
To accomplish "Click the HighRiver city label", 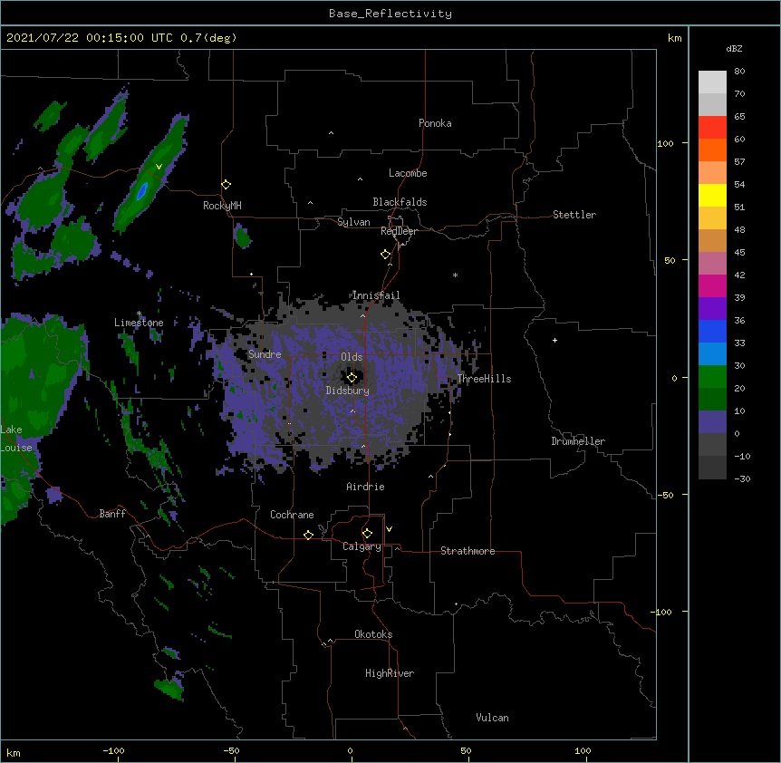I will tap(390, 673).
